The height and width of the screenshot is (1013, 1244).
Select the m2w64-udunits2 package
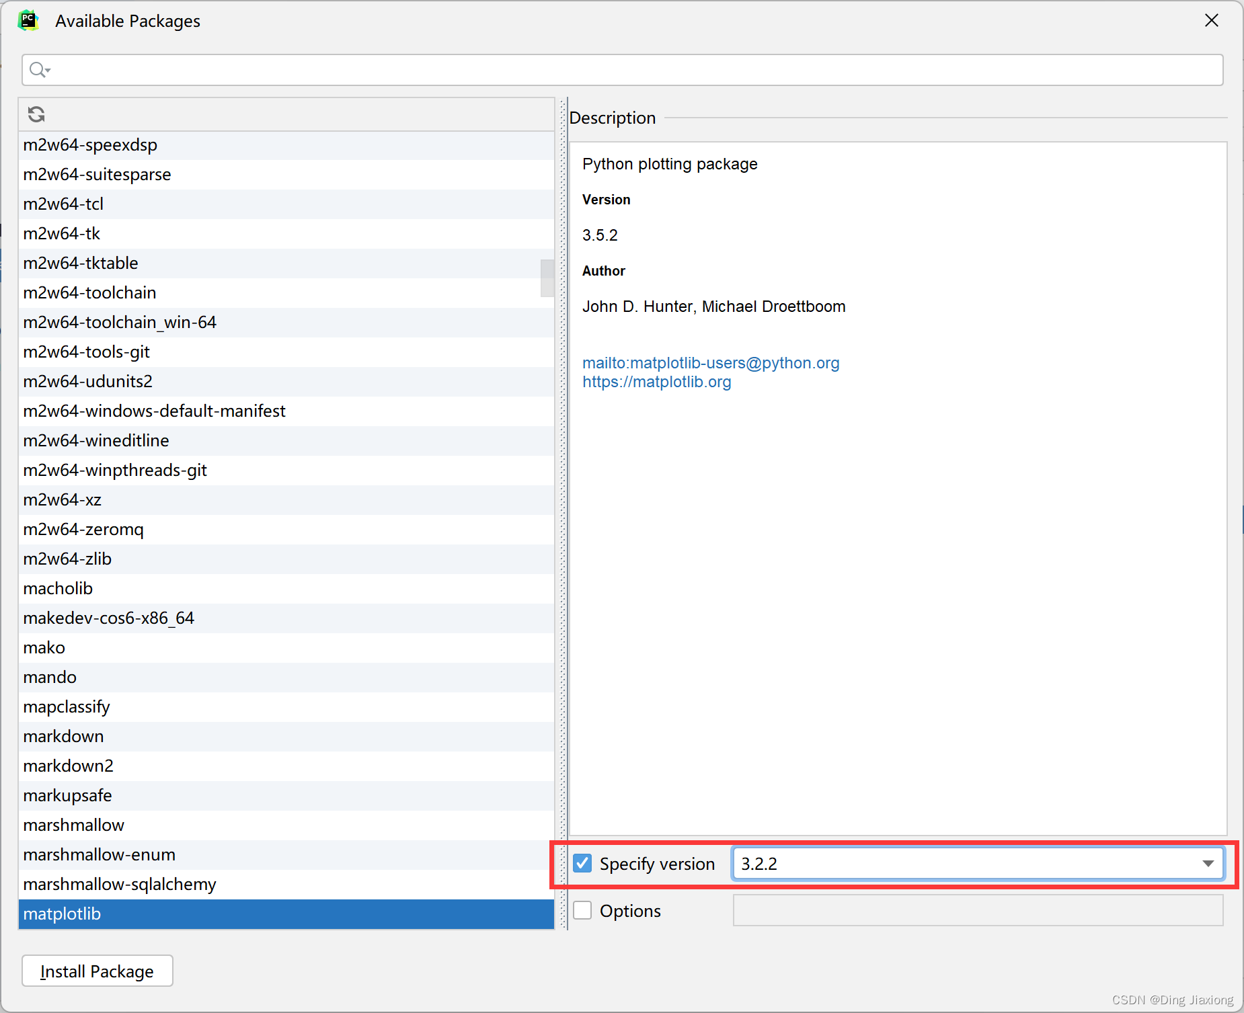(x=286, y=382)
